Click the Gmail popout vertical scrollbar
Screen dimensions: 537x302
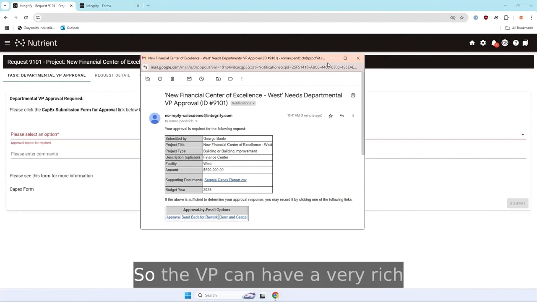click(x=363, y=114)
